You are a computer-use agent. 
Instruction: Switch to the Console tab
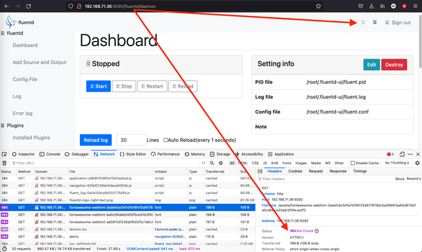50,154
